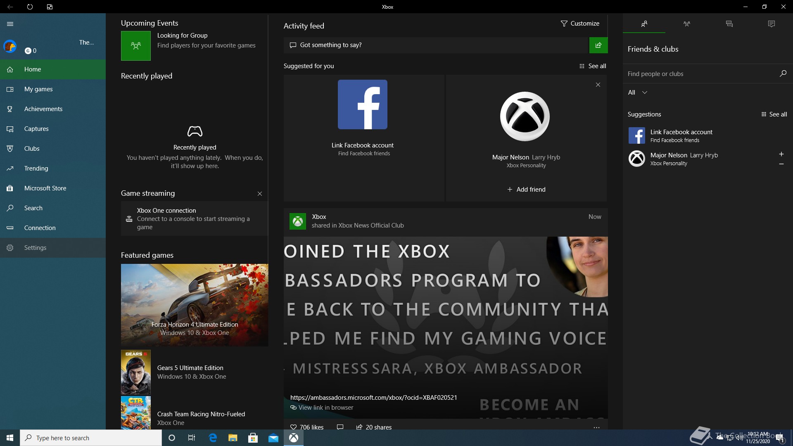This screenshot has width=793, height=446.
Task: Click Customize activity feed filter
Action: point(580,24)
